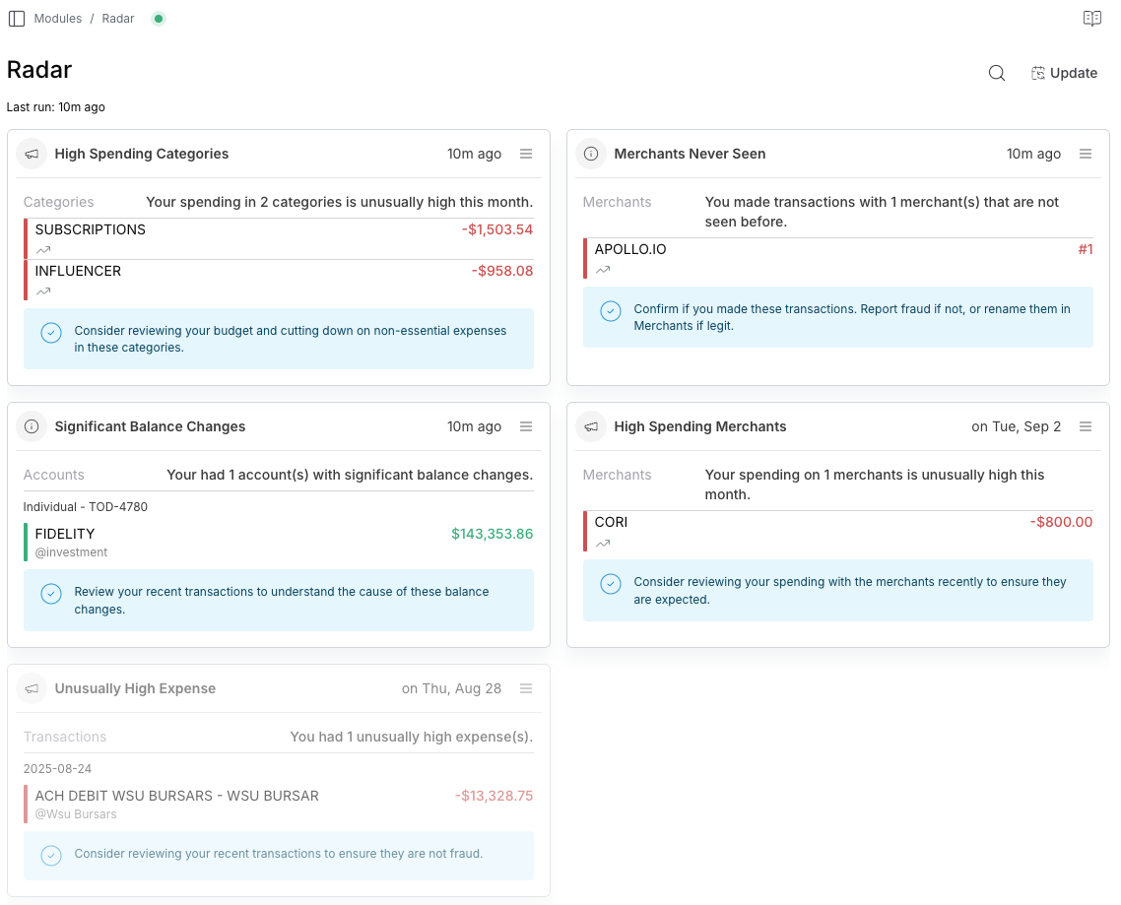The height and width of the screenshot is (905, 1121).
Task: Open Merchants Never Seen card menu
Action: click(x=1086, y=154)
